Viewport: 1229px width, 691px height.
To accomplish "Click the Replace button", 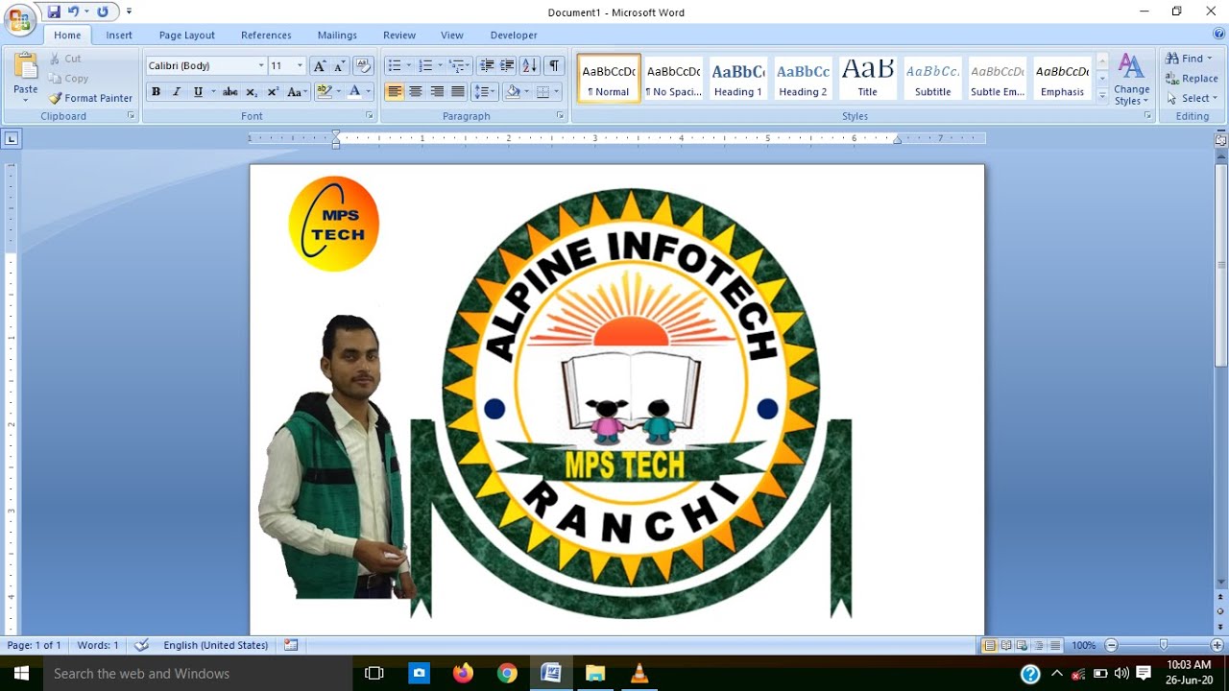I will point(1192,79).
